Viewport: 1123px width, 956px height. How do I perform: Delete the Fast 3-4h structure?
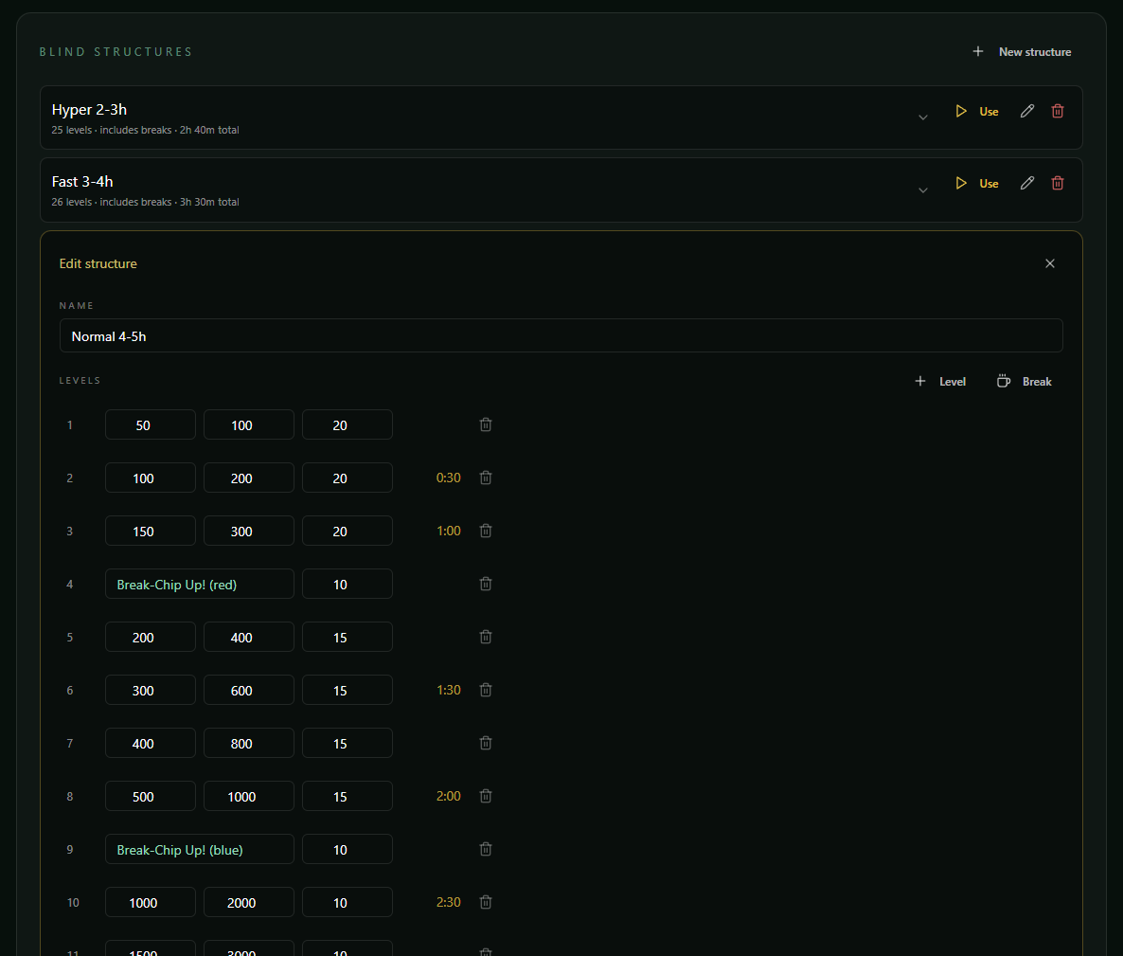[1057, 183]
